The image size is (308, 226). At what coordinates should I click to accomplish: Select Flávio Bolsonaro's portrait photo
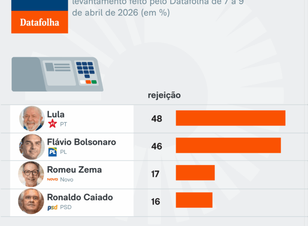point(32,146)
